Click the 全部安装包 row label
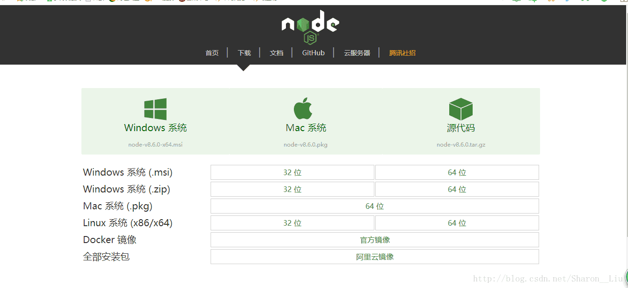This screenshot has height=288, width=628. (x=106, y=257)
